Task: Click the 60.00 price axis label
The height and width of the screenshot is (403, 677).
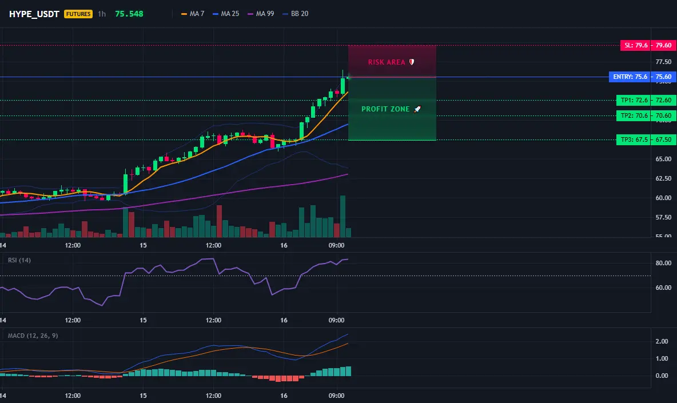Action: click(663, 198)
